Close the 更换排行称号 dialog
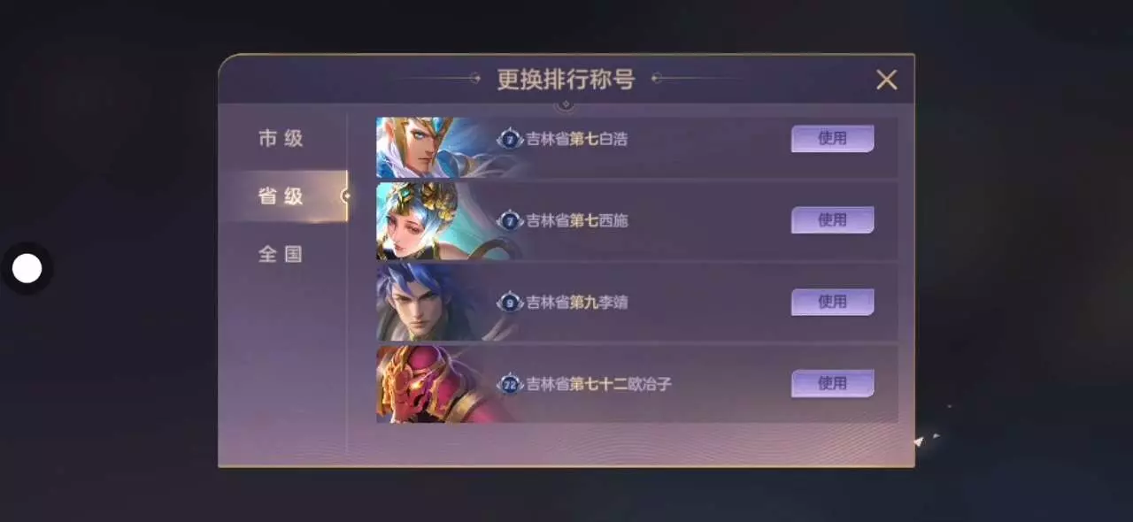Image resolution: width=1133 pixels, height=522 pixels. (x=886, y=80)
